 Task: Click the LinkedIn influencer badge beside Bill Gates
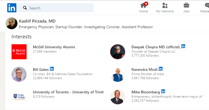point(52,69)
